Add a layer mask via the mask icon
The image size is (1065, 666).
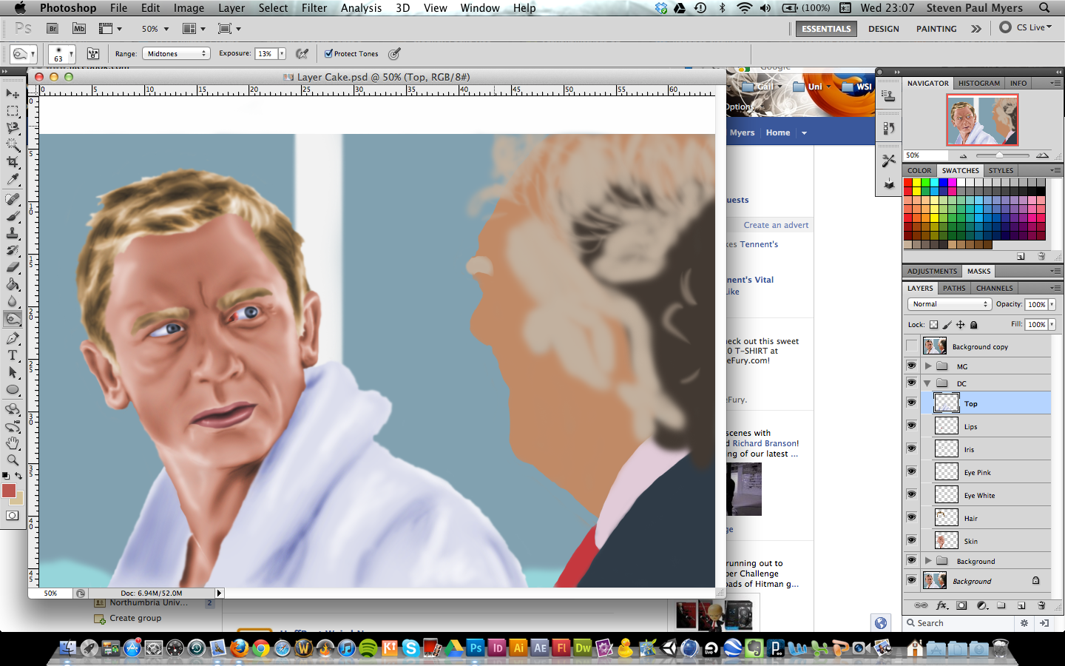pyautogui.click(x=961, y=605)
